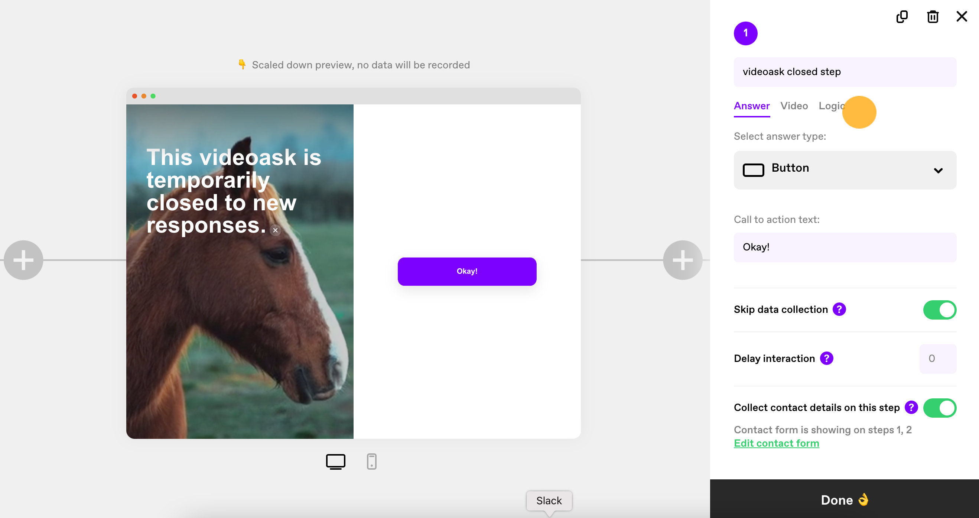Add a step before using left plus
979x518 pixels.
coord(23,260)
